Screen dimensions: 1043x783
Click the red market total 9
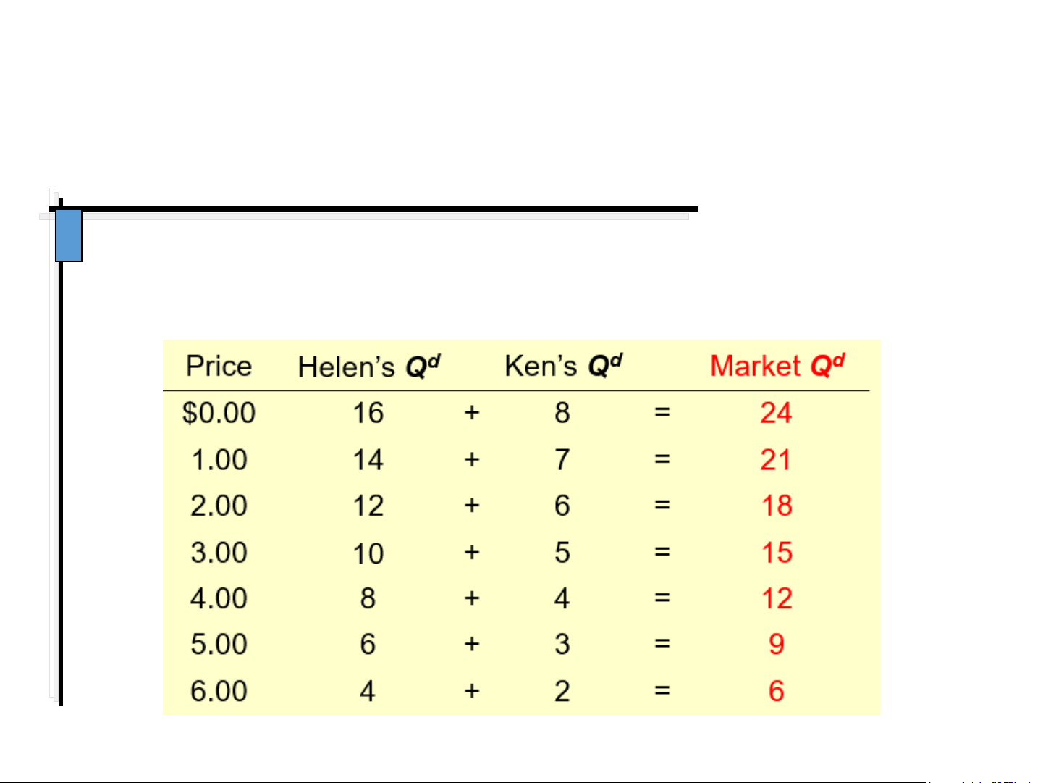coord(777,645)
